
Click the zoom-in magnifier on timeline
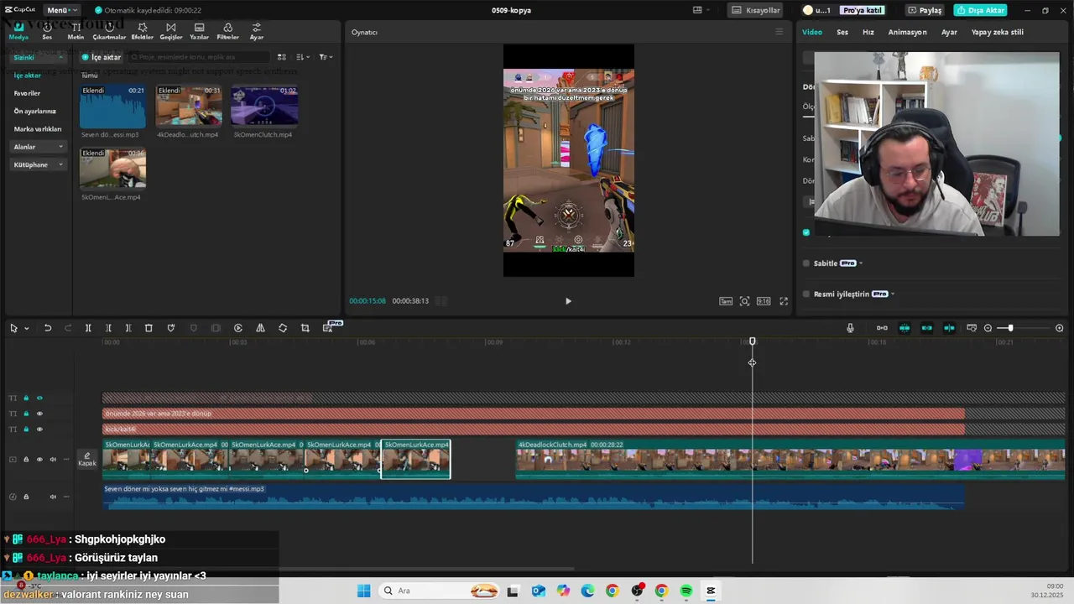tap(1060, 328)
